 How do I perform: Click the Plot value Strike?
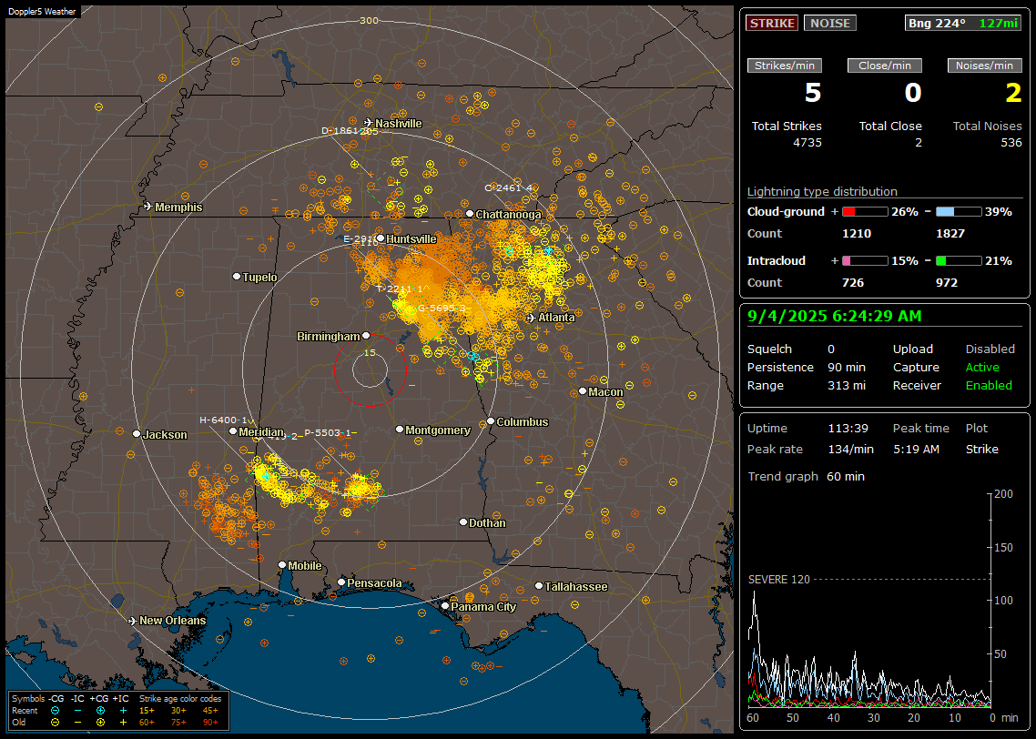981,449
